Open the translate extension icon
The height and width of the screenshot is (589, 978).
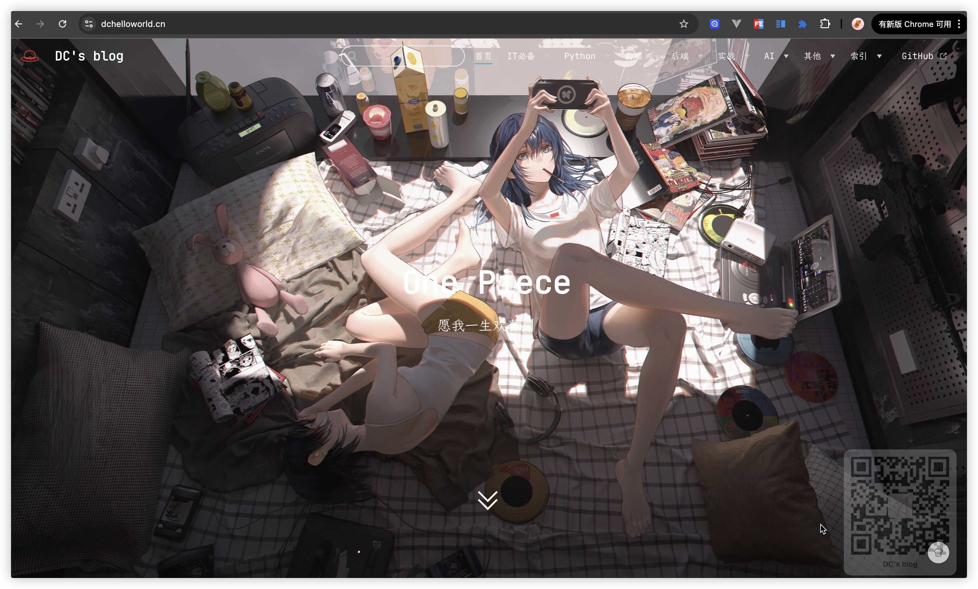(x=714, y=24)
